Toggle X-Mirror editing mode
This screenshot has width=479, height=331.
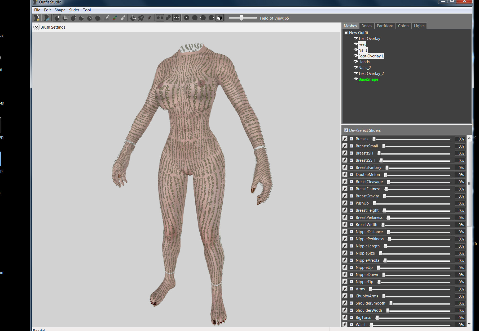160,18
